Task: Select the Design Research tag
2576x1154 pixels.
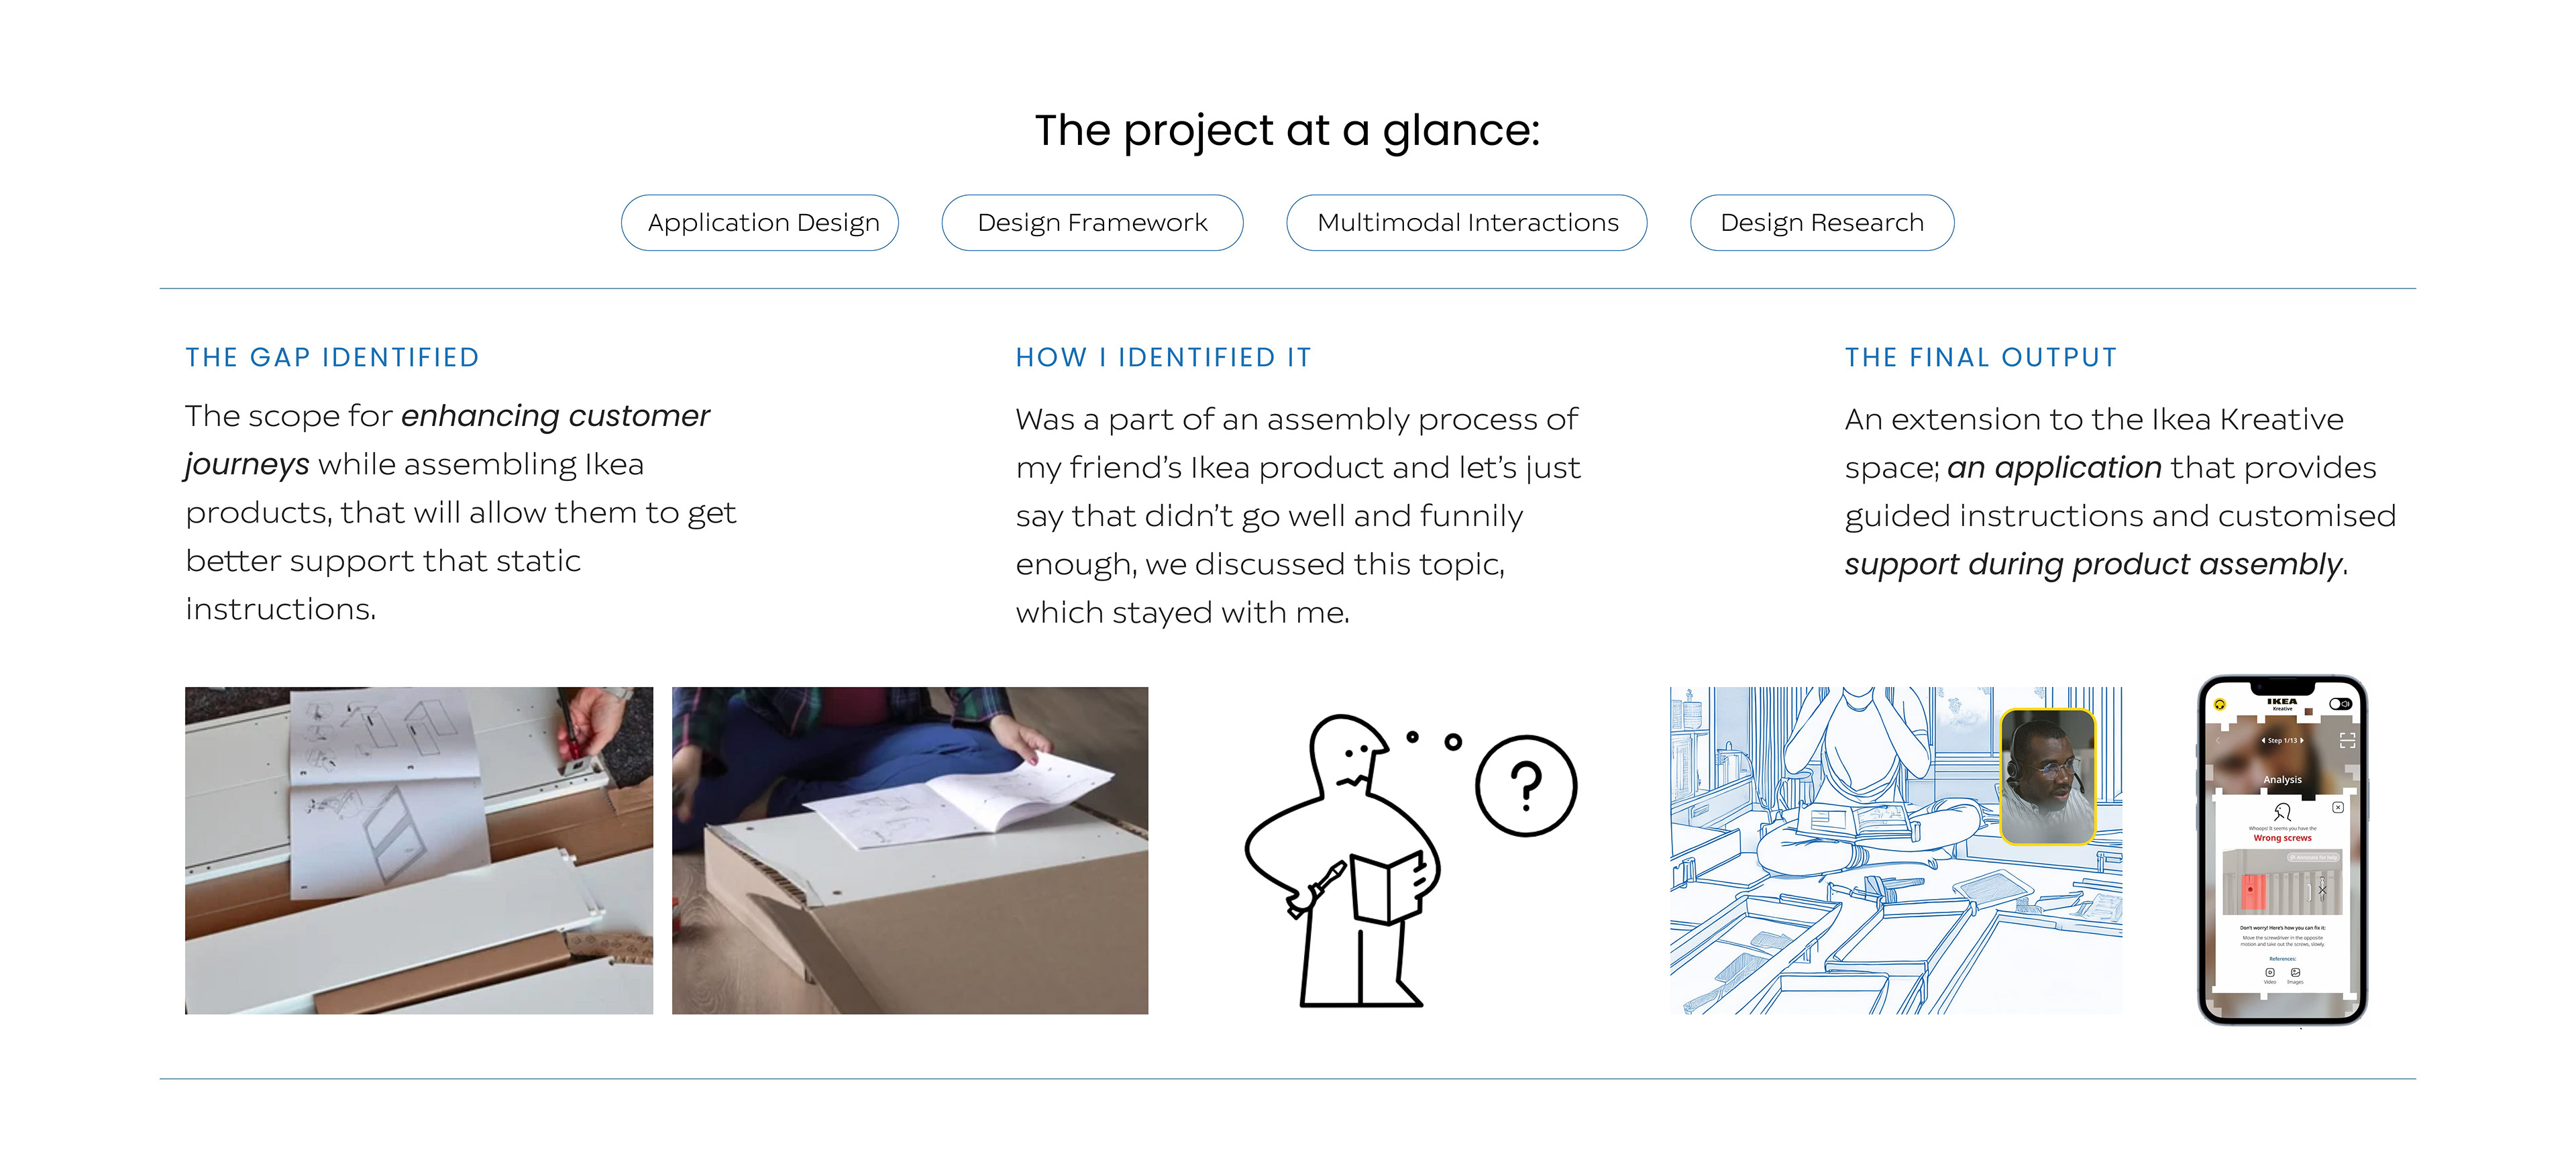Action: click(x=1822, y=222)
